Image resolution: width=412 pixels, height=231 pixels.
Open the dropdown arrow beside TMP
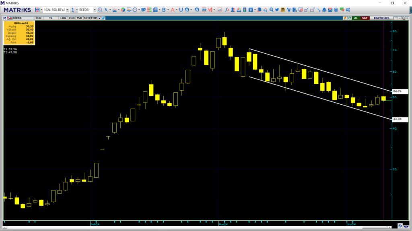click(99, 18)
